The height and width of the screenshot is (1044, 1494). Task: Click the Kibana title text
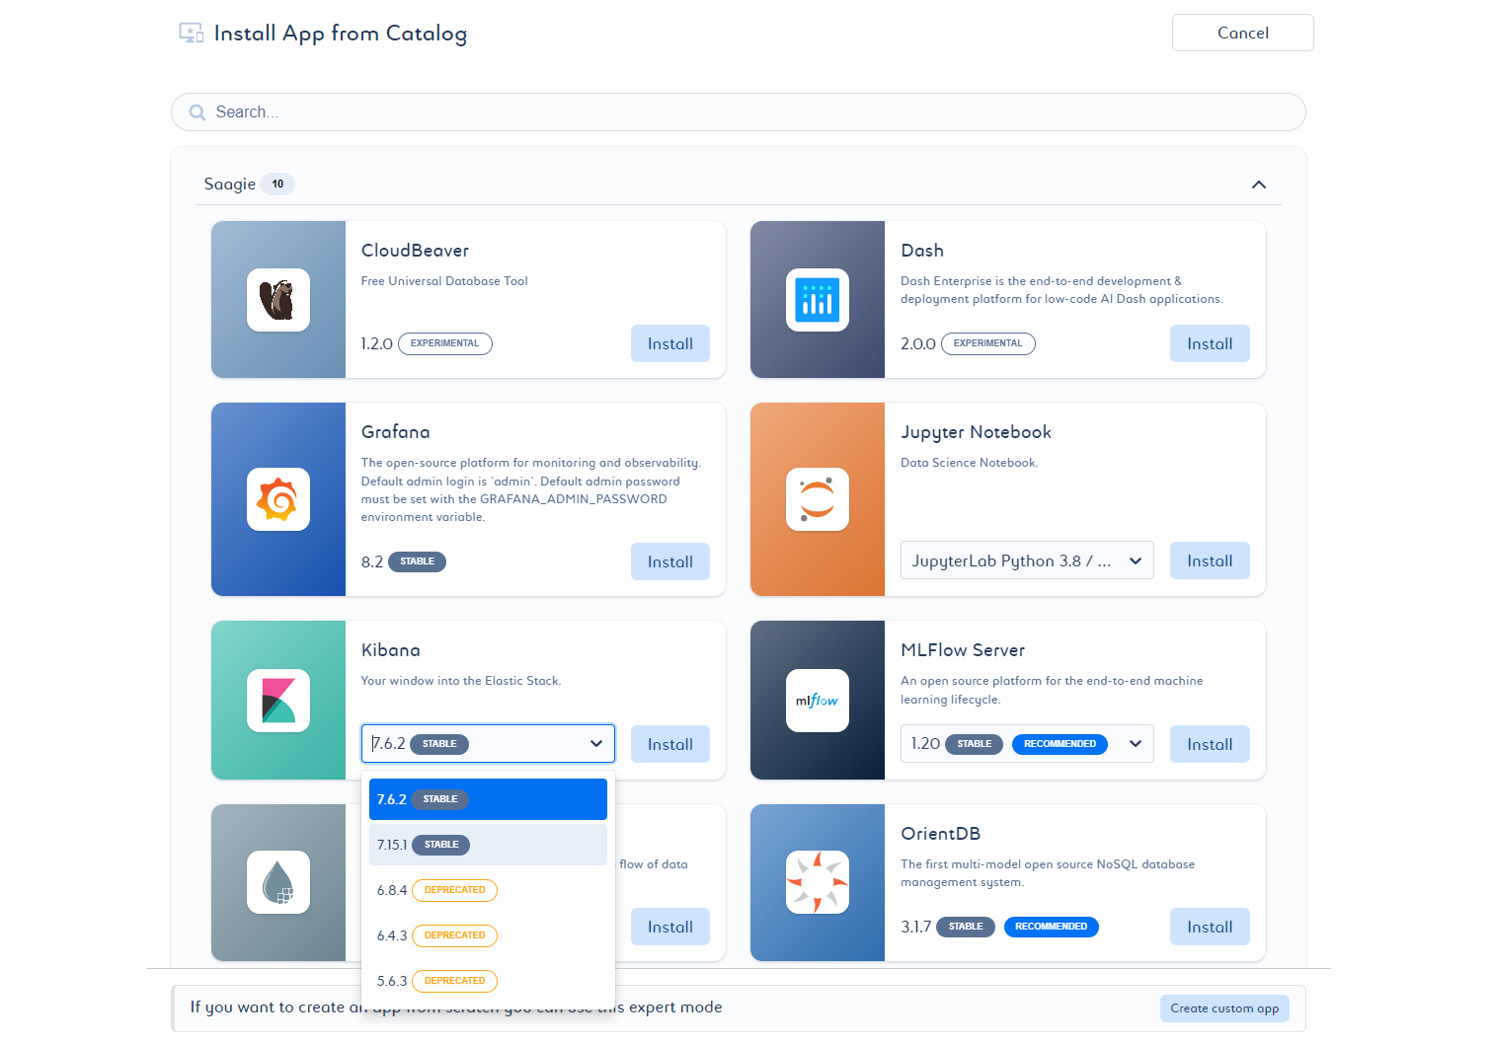click(x=391, y=650)
